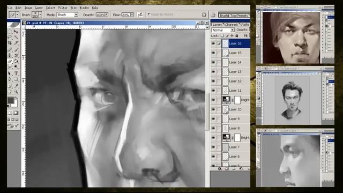This screenshot has width=343, height=193.
Task: Select the Slice tool
Action: point(16,43)
